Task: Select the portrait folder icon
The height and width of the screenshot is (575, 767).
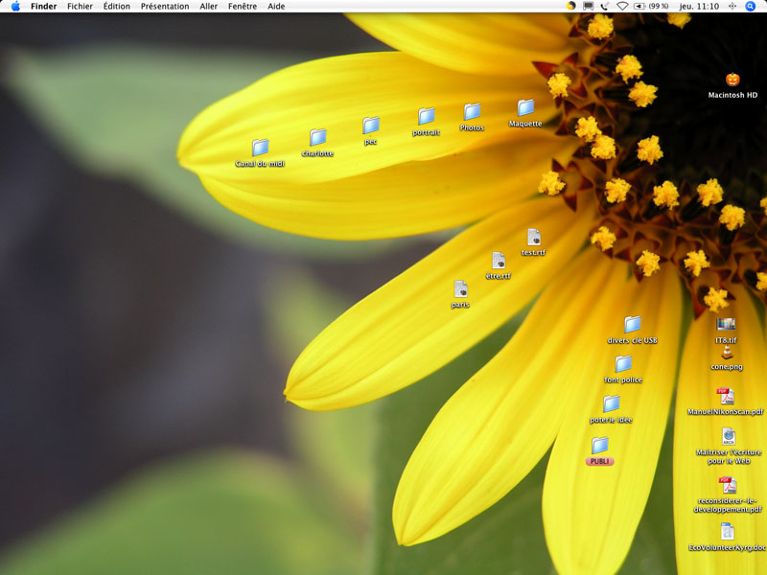Action: click(x=426, y=116)
